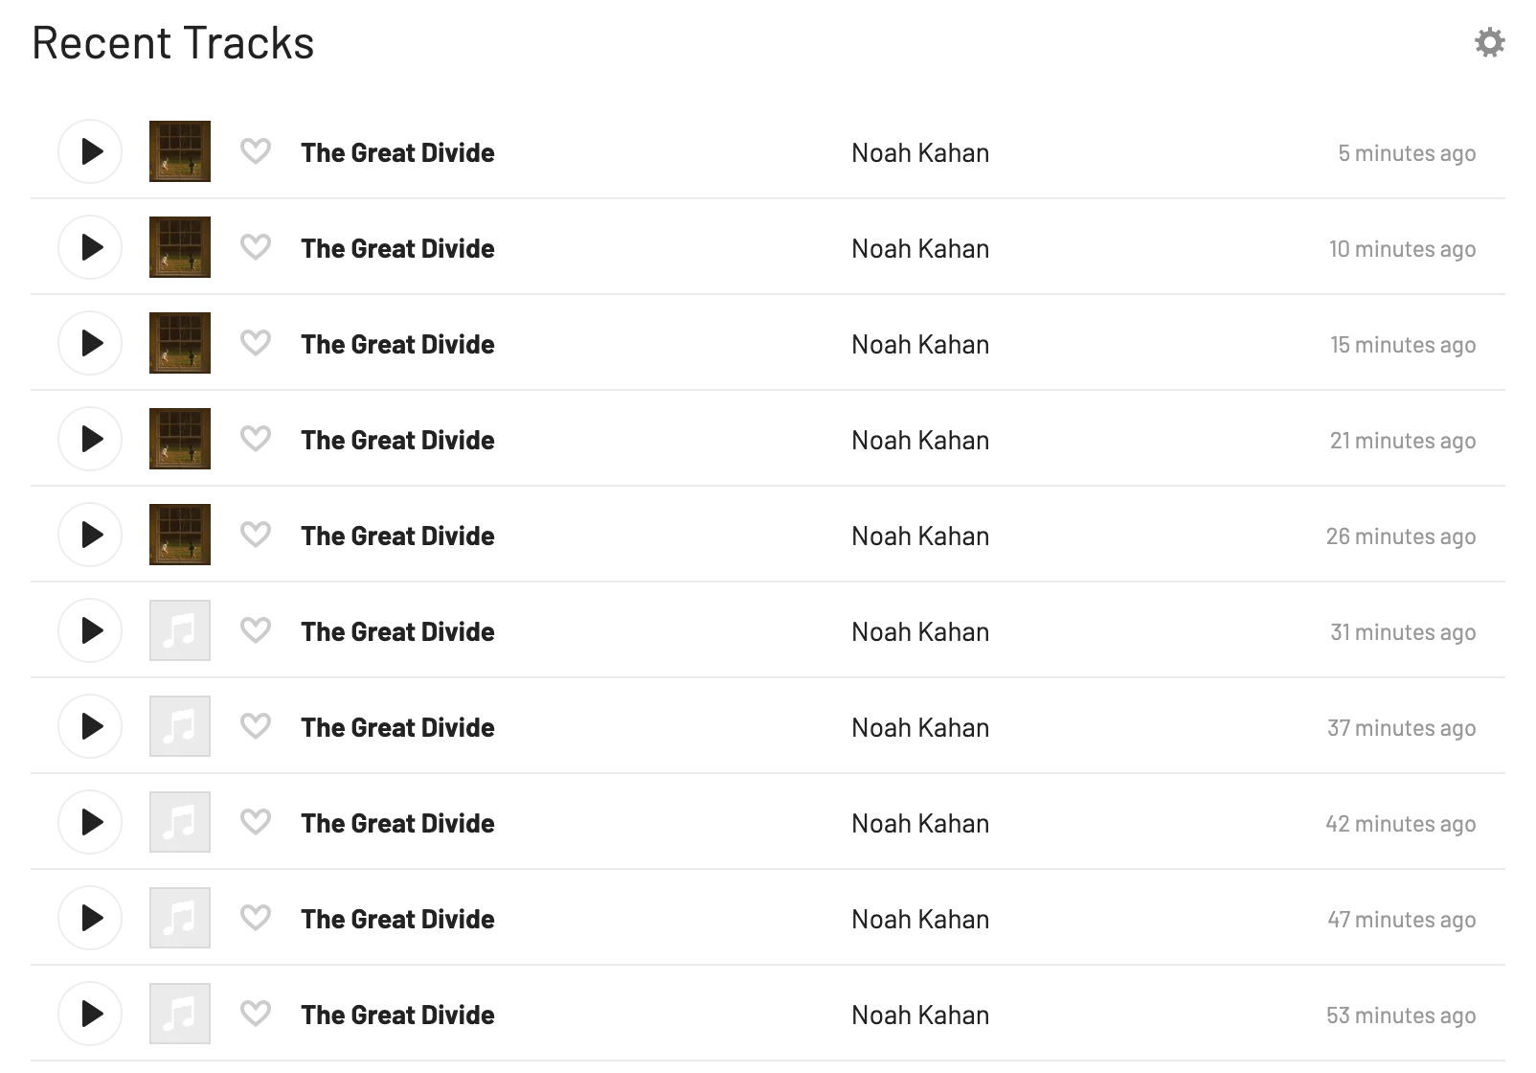The image size is (1536, 1073).
Task: Open The Great Divide from 5 minutes ago
Action: coord(397,153)
